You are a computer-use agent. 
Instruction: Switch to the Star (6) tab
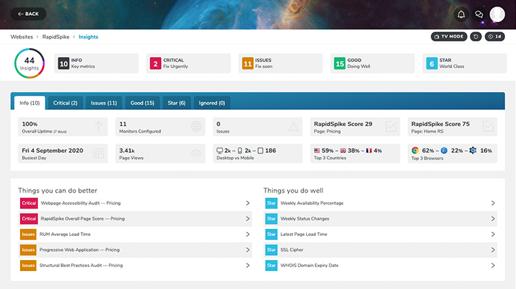pyautogui.click(x=176, y=103)
